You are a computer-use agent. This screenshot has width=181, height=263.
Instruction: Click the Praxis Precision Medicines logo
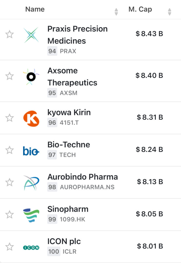pyautogui.click(x=31, y=35)
